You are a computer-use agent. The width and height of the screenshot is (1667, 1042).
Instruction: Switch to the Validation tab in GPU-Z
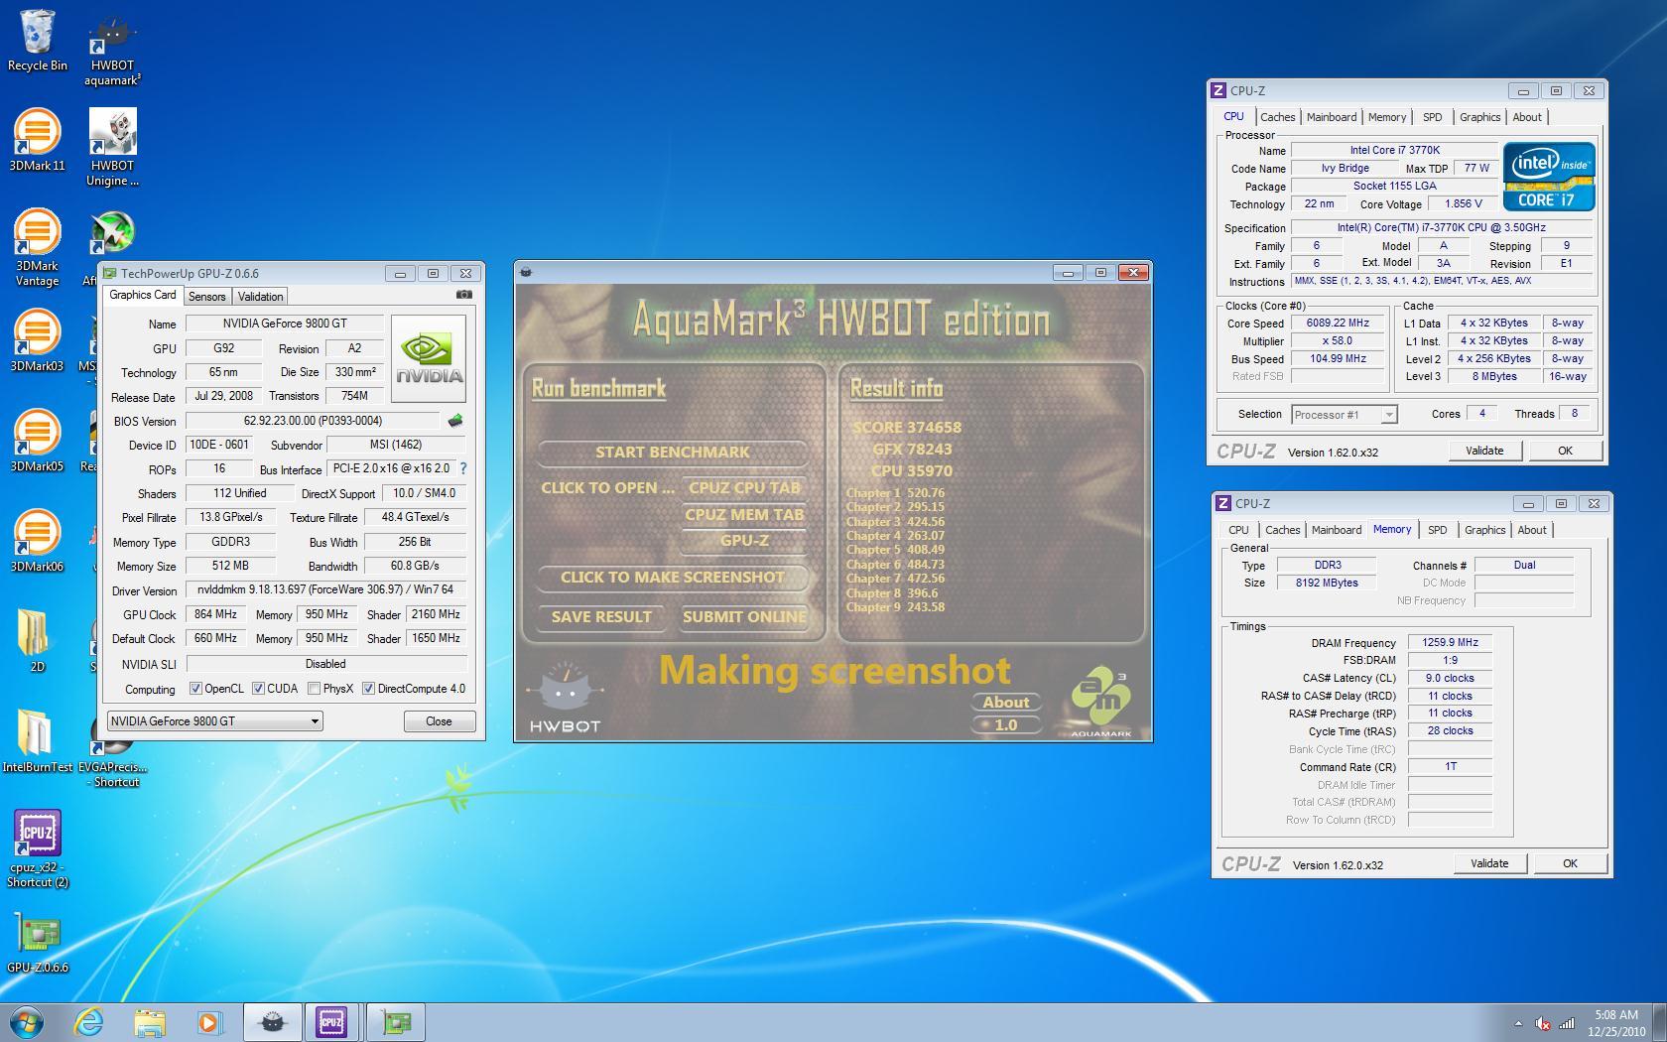point(260,297)
